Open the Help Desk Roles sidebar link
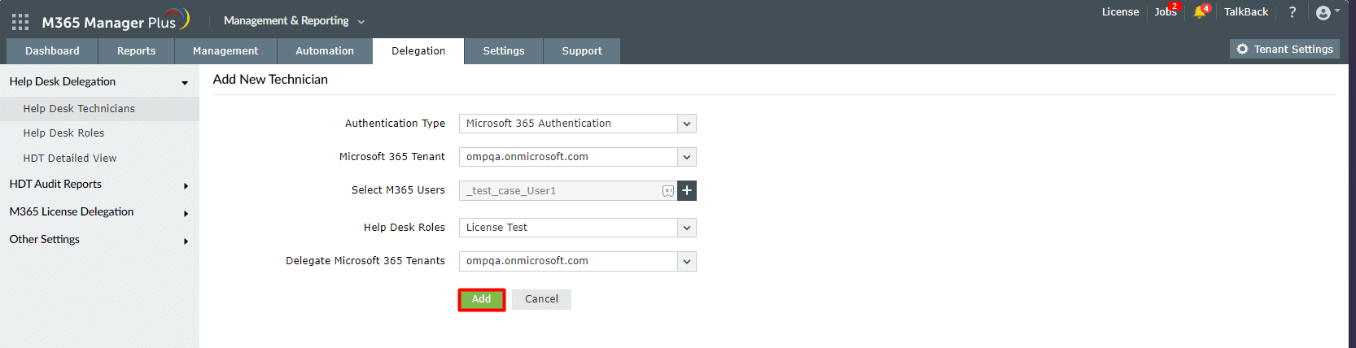Viewport: 1356px width, 348px height. tap(63, 133)
